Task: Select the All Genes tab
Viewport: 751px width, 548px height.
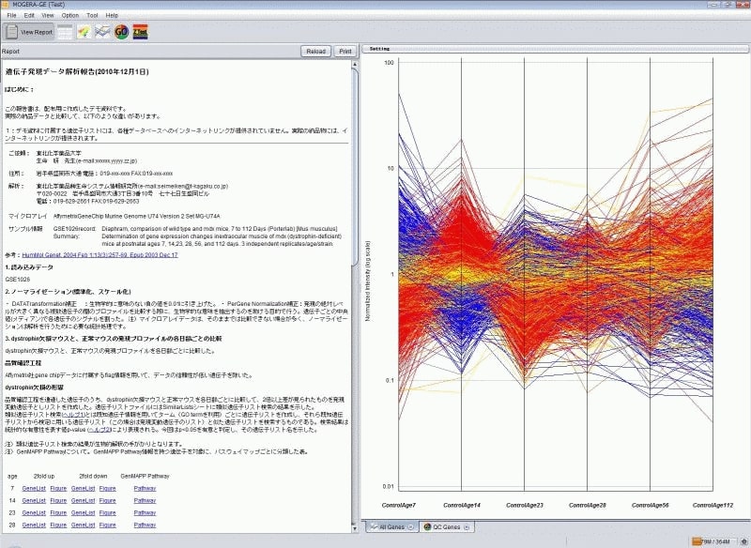Action: (x=388, y=527)
